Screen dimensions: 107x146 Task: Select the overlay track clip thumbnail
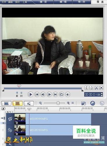coord(20,130)
